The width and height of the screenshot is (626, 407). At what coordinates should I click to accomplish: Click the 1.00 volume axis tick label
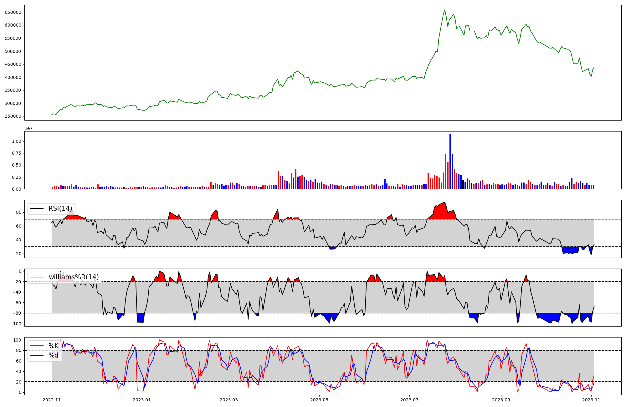pyautogui.click(x=16, y=141)
